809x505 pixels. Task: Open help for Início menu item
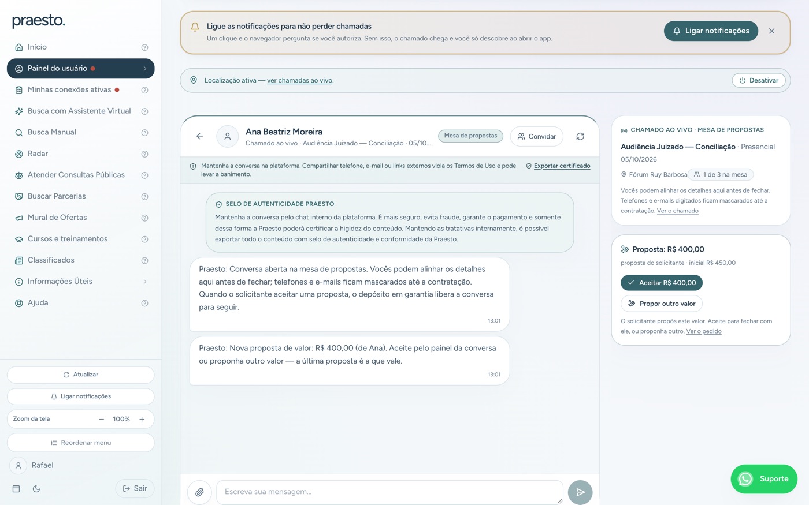pos(145,47)
